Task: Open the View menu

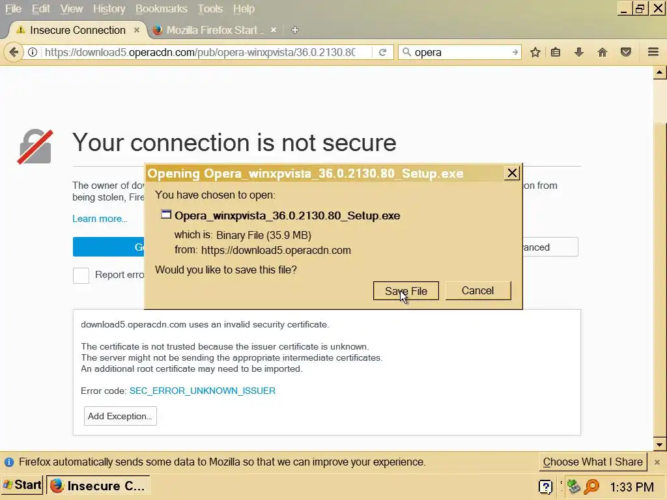Action: [71, 9]
